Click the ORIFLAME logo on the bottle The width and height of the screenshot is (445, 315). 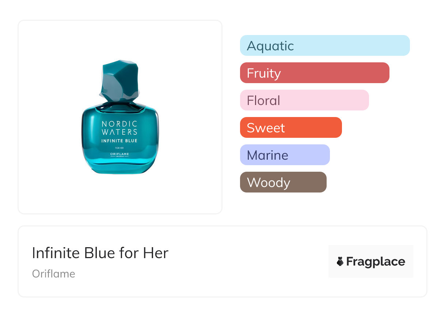pos(119,154)
